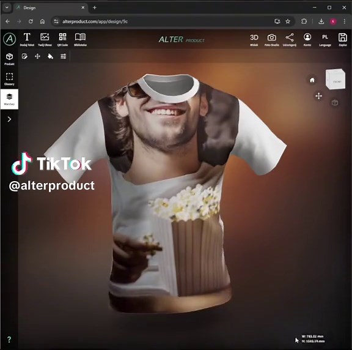Select the move tool in secondary toolbar
Image resolution: width=352 pixels, height=350 pixels.
37,56
